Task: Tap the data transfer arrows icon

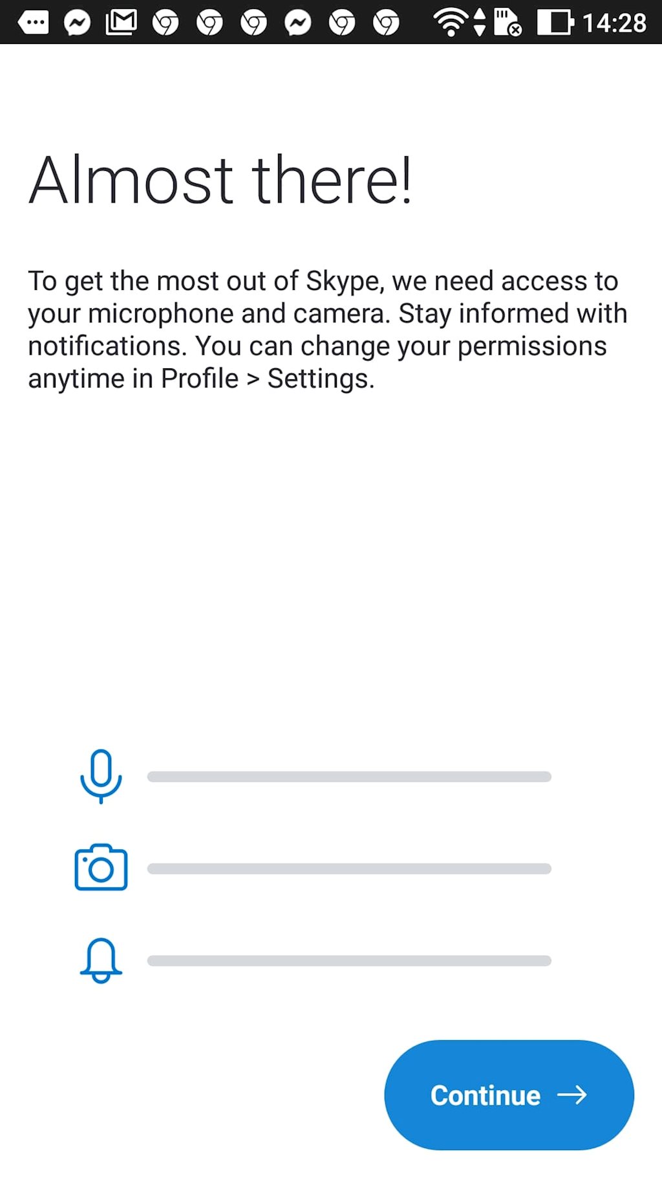Action: point(479,23)
